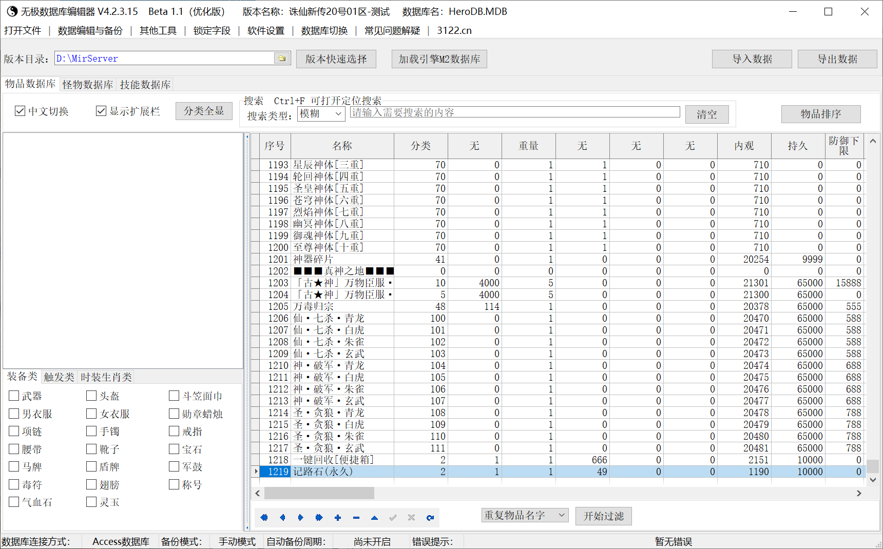Expand the 重复物品名字 filter dropdown
Screen dimensions: 883x549
pyautogui.click(x=525, y=515)
